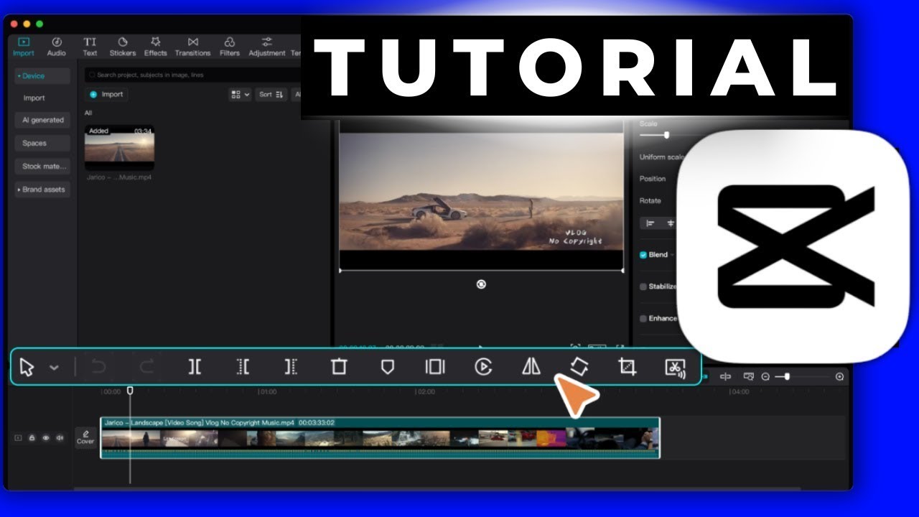Select the Jarico Landscape clip on timeline
This screenshot has width=919, height=517.
pos(380,438)
